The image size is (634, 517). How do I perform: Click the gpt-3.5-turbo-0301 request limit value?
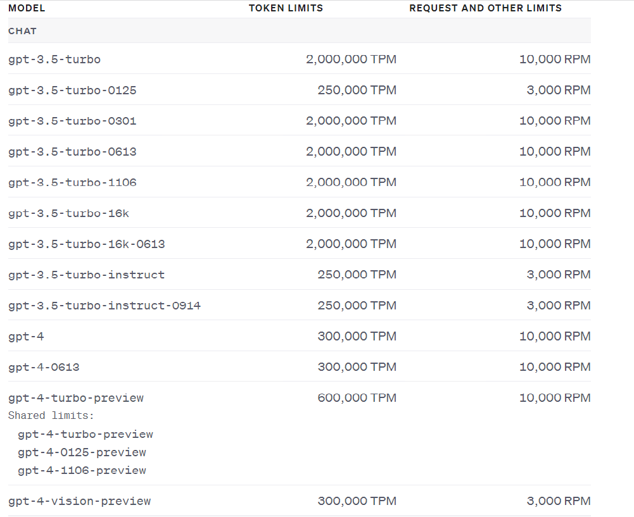tap(555, 120)
